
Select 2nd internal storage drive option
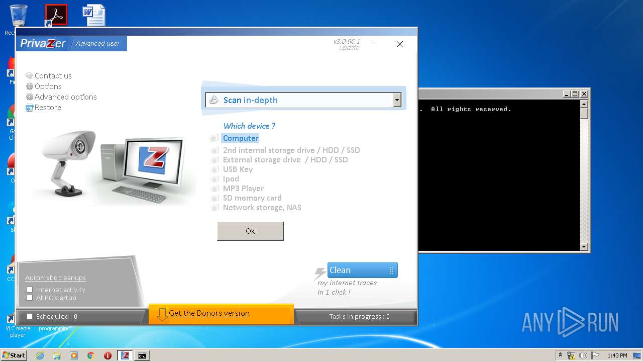click(x=291, y=150)
